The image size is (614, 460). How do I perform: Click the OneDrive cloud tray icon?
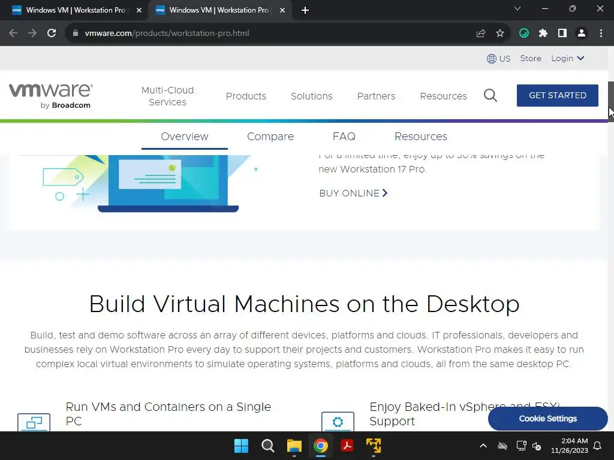pos(502,446)
